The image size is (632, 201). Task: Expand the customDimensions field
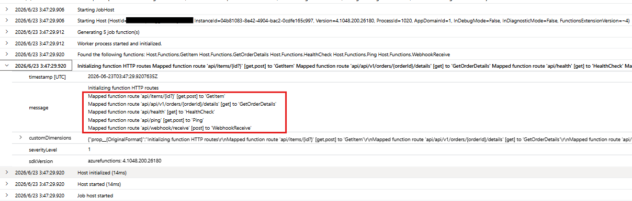21,137
